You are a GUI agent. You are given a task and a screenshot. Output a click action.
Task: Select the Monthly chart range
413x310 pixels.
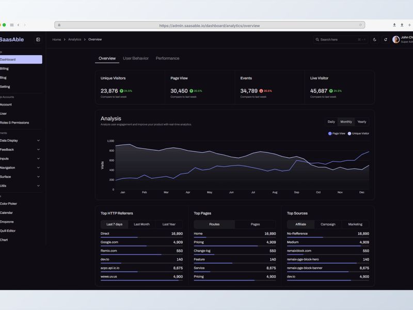point(346,122)
